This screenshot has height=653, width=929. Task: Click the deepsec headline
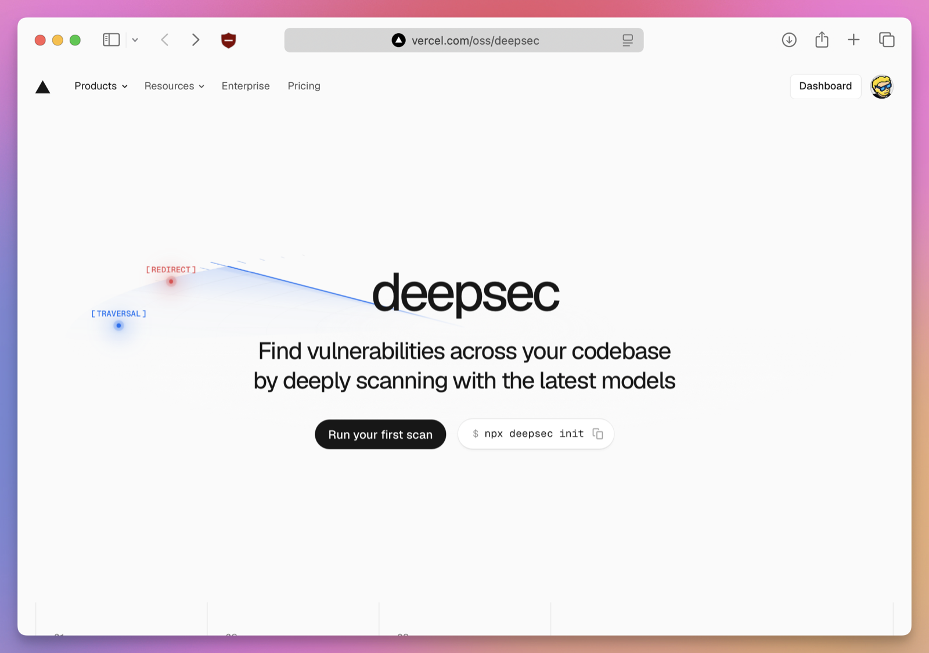point(466,294)
